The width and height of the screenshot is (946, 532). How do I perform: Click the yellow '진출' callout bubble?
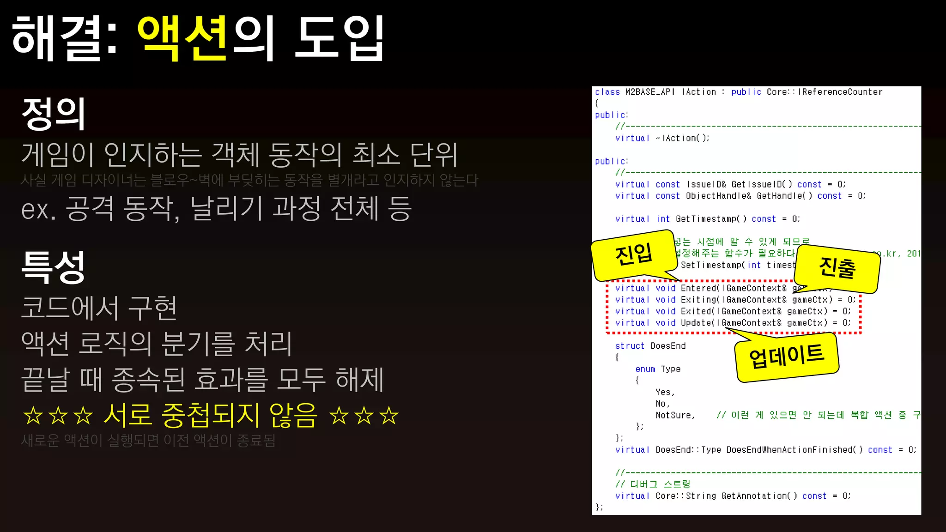click(837, 268)
